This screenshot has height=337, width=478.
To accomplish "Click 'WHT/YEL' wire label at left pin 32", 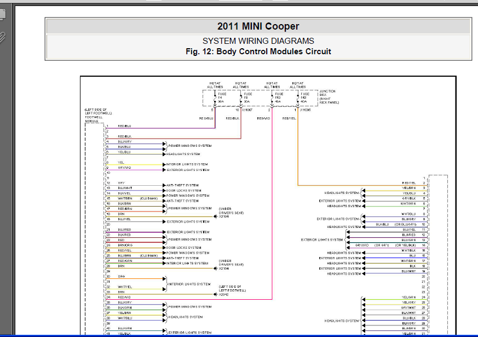I will 125,287.
